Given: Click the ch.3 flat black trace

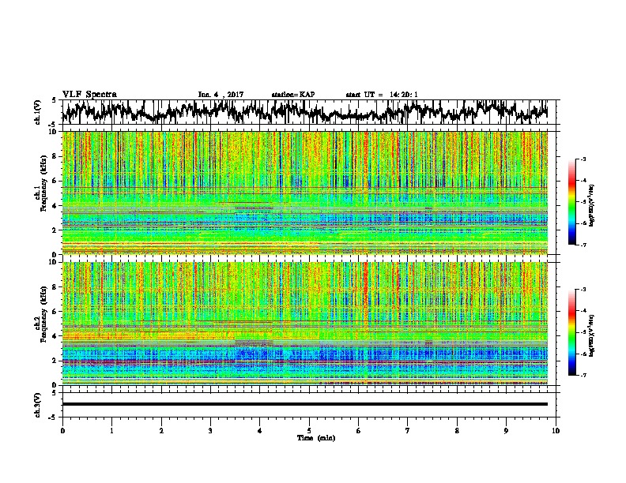Looking at the screenshot, I should click(x=305, y=404).
